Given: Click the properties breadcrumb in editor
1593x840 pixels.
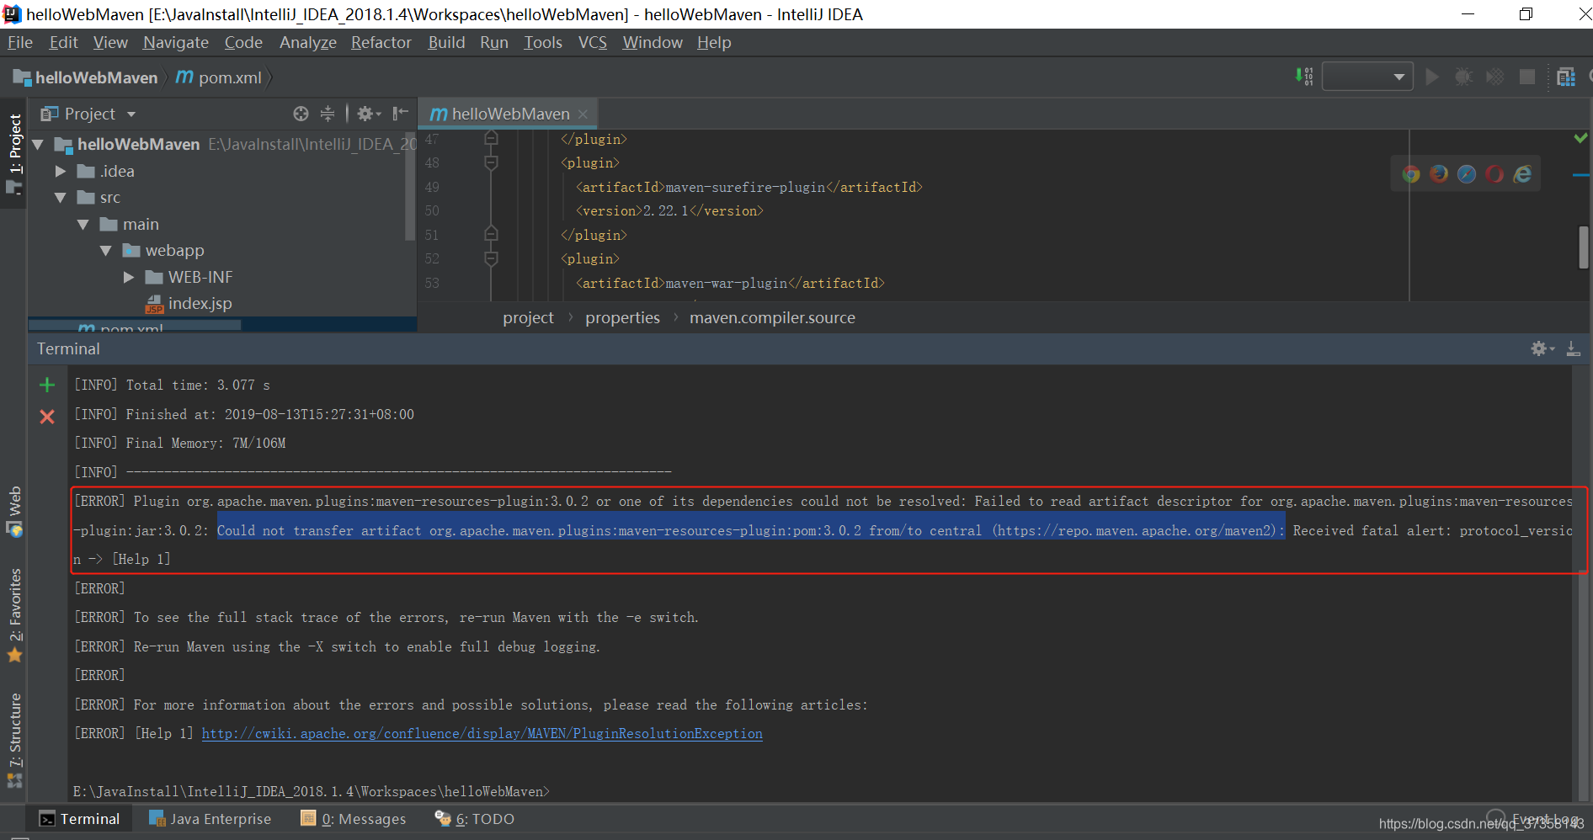Looking at the screenshot, I should [x=623, y=318].
